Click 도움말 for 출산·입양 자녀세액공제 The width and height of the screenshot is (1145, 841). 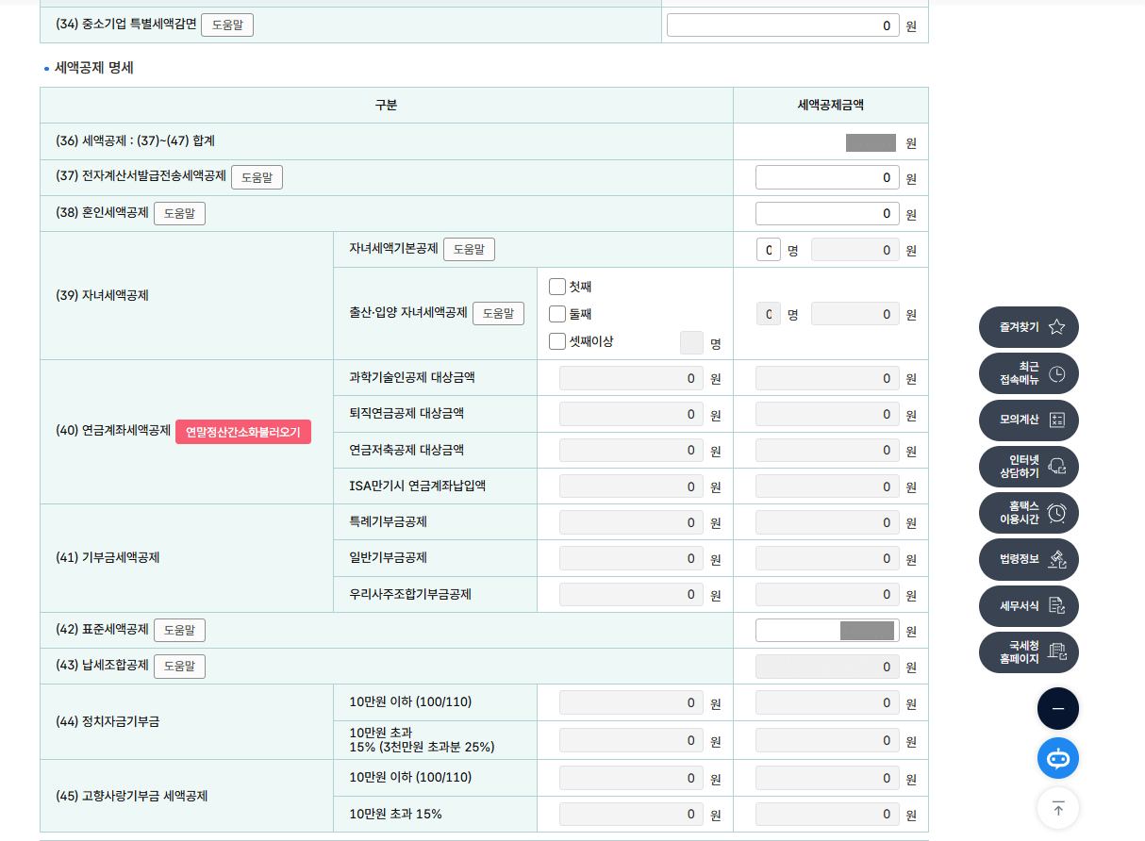click(498, 313)
